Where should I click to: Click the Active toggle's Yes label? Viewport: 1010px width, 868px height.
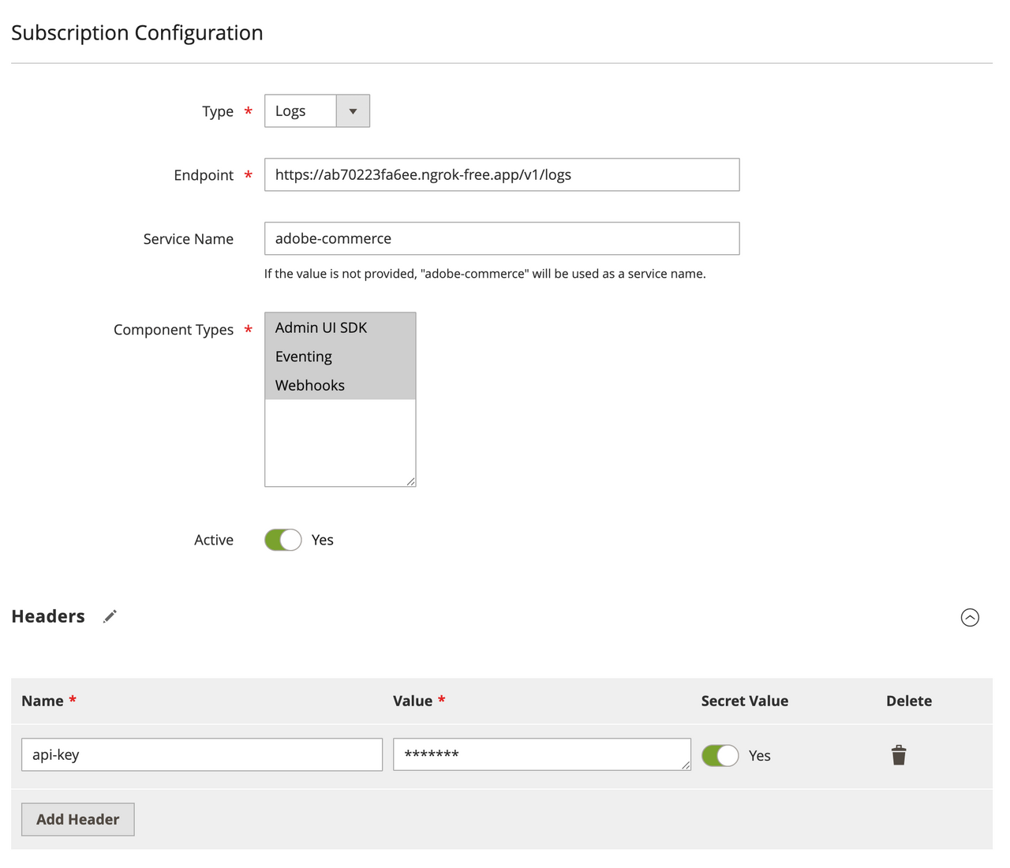click(x=322, y=540)
